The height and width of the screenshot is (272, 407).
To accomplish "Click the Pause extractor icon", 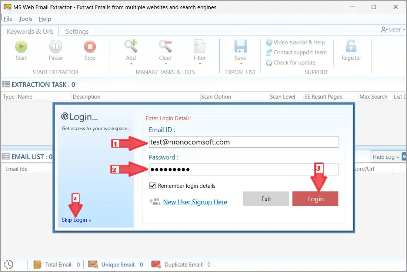I will pos(56,47).
